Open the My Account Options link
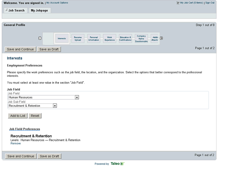This screenshot has width=226, height=169. 57,3
